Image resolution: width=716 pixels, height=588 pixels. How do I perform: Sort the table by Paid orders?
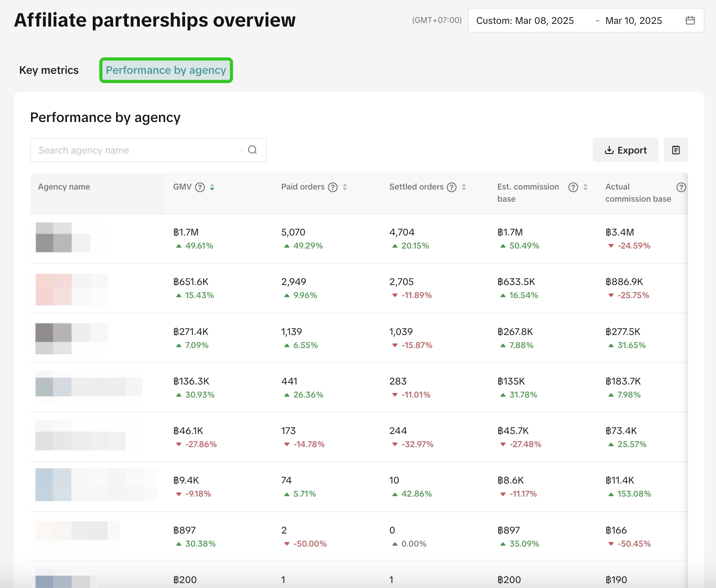[x=345, y=187]
